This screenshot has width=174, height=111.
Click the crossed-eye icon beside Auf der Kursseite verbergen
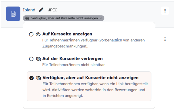click(x=38, y=59)
